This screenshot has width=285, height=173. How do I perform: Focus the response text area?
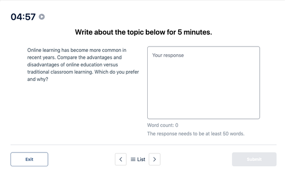(204, 83)
